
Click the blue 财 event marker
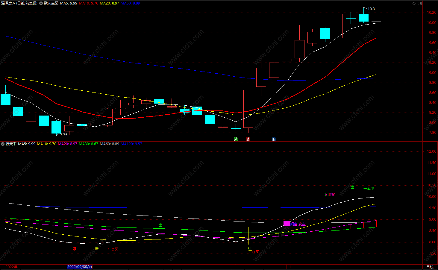click(274, 139)
